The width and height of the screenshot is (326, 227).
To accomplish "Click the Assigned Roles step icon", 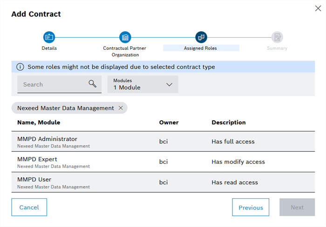I will 201,37.
